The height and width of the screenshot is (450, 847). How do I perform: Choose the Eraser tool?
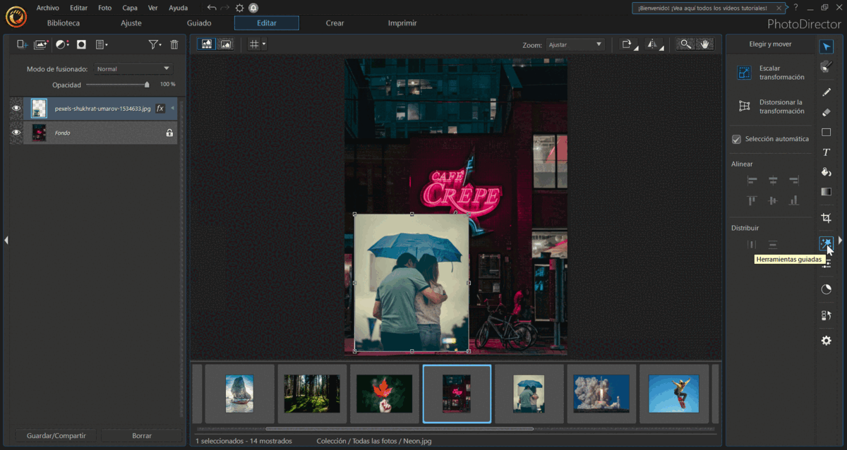coord(826,112)
